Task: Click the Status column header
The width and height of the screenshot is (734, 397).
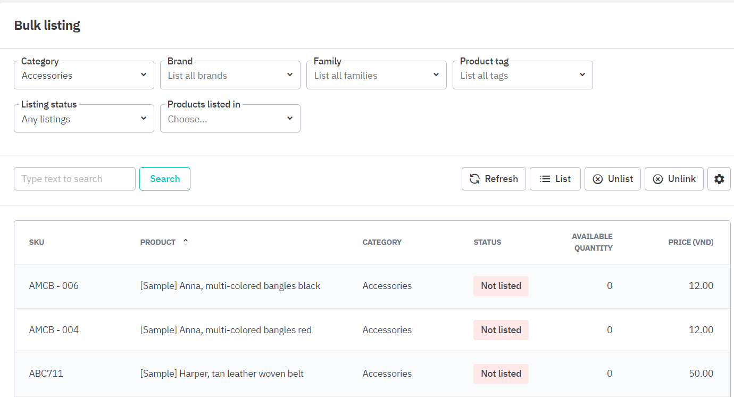Action: (487, 242)
